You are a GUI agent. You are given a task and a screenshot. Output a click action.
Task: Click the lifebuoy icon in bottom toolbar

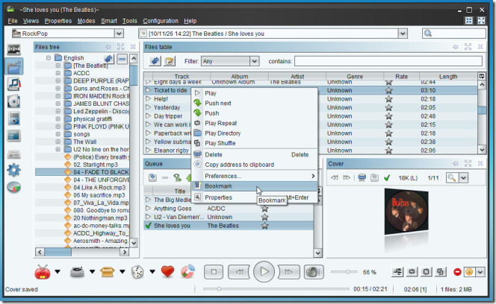pos(187,271)
